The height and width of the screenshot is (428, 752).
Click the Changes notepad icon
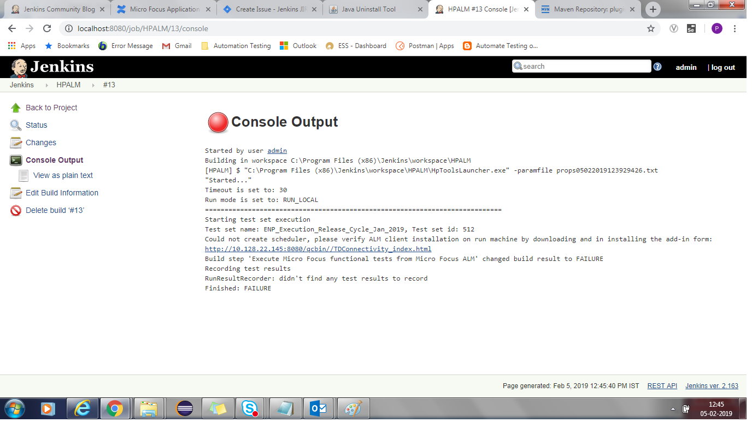[x=16, y=142]
